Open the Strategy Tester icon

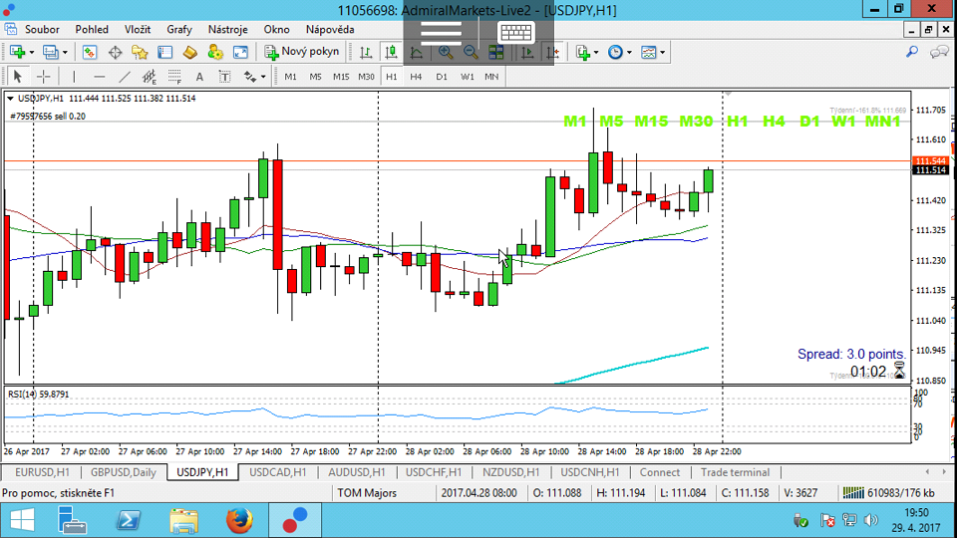pos(189,53)
